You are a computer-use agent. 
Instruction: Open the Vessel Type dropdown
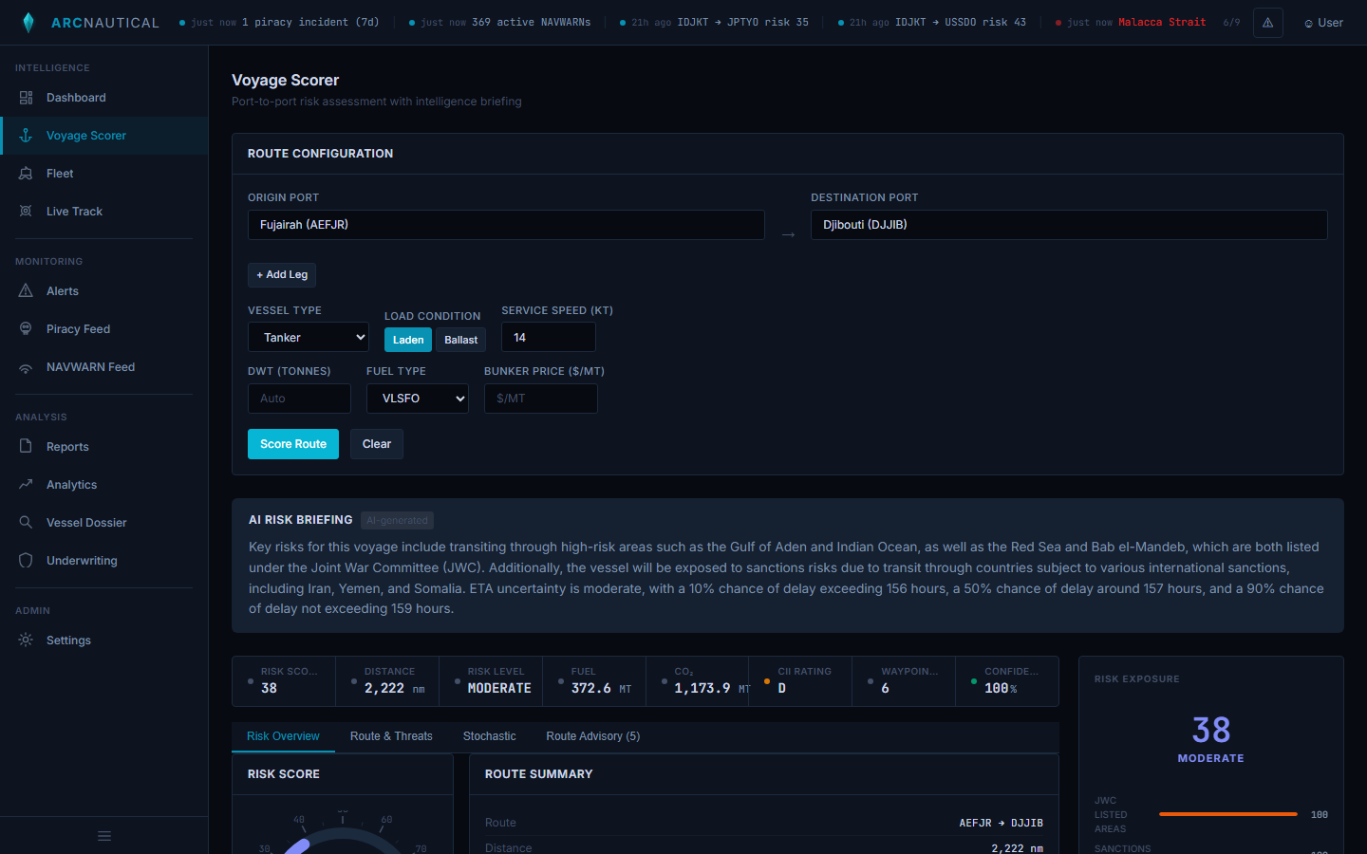tap(309, 337)
